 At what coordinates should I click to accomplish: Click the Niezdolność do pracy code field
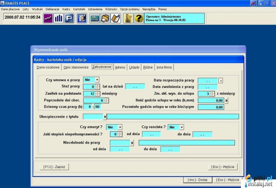click(x=120, y=143)
